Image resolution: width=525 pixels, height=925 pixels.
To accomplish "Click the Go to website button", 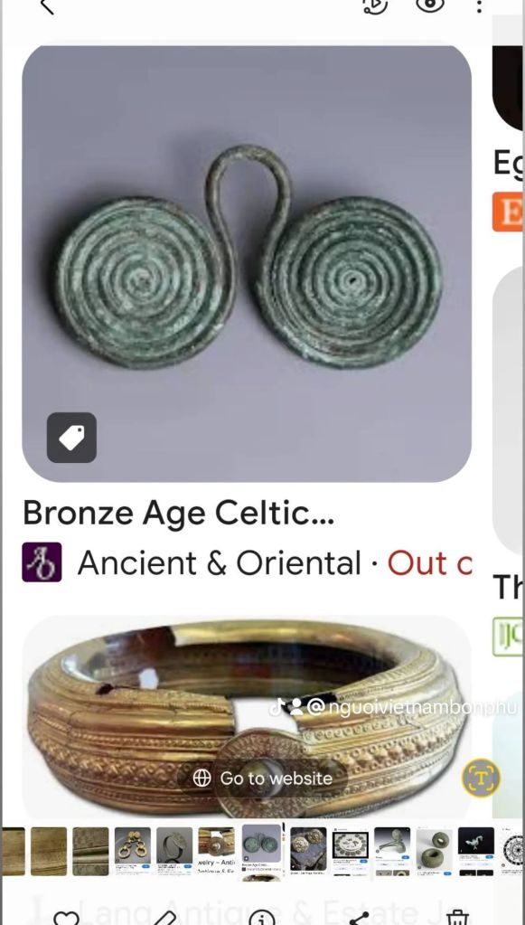I will coord(263,779).
